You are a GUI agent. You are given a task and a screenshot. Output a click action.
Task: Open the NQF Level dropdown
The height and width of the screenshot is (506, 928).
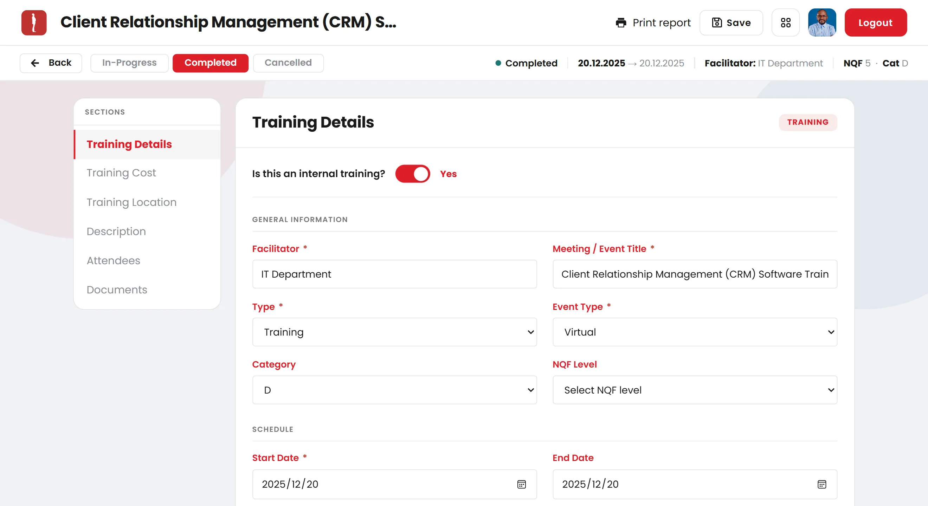695,390
